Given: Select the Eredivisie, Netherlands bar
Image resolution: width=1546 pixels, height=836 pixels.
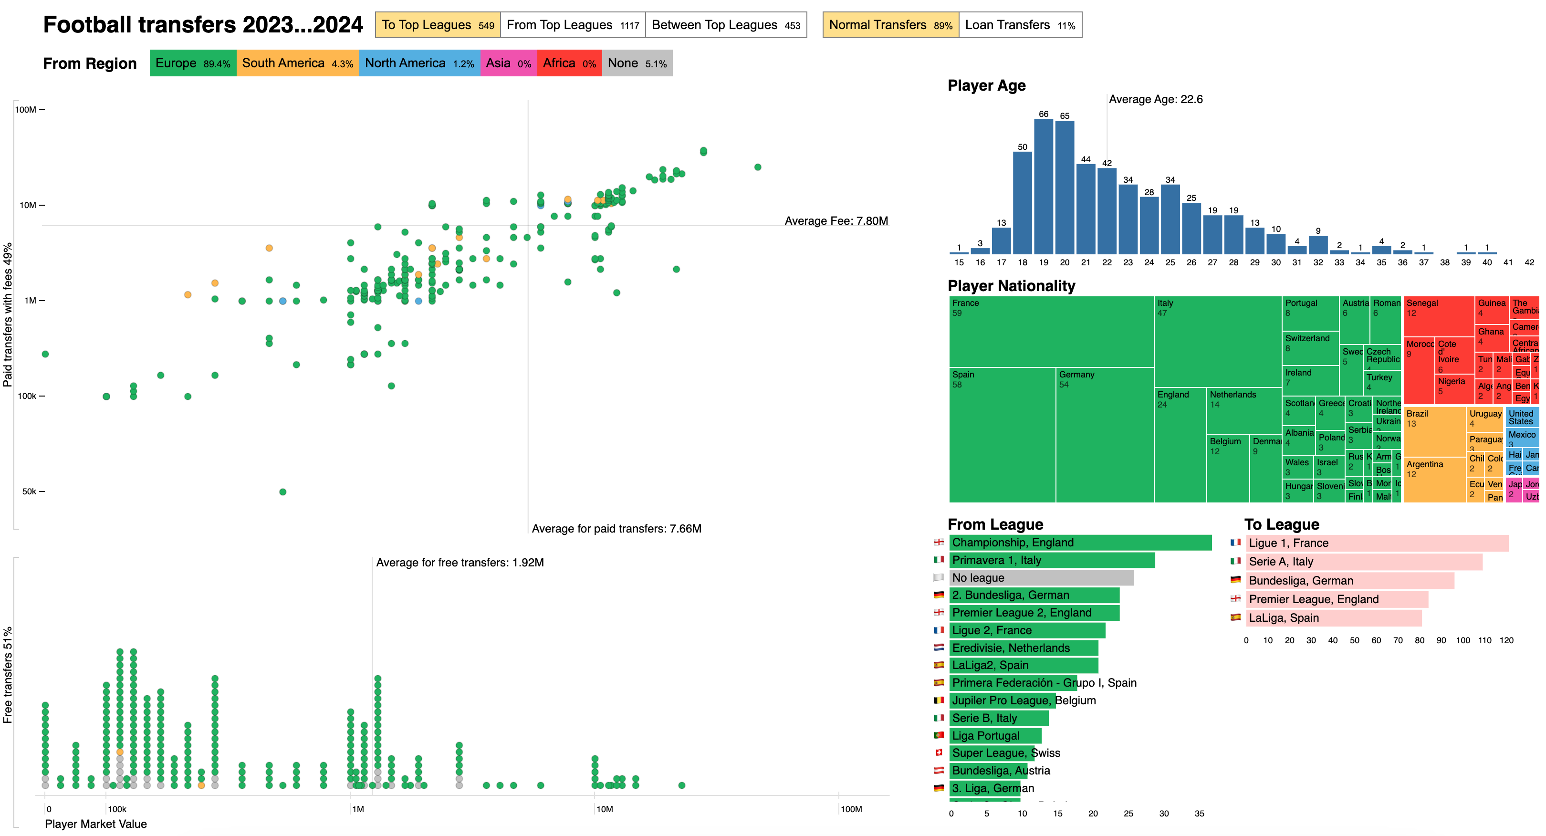Looking at the screenshot, I should pos(1024,648).
